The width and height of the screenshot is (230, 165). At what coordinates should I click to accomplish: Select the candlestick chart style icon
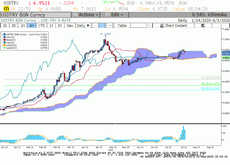[x=102, y=26]
